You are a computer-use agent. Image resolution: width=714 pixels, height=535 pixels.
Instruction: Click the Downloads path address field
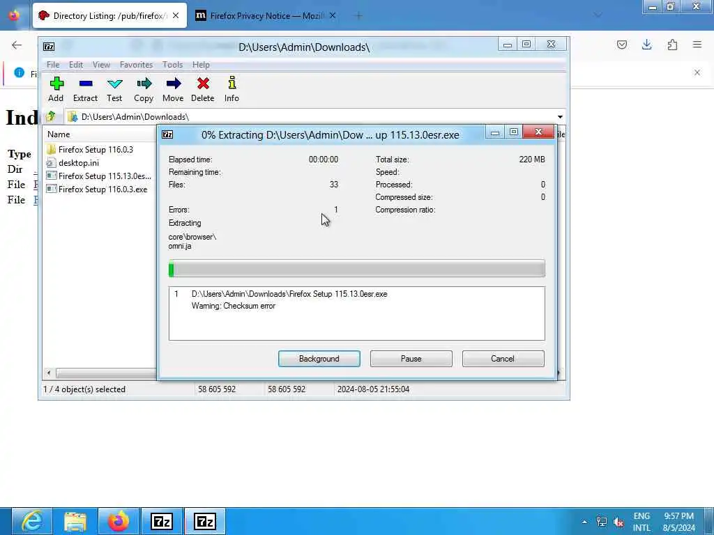310,117
